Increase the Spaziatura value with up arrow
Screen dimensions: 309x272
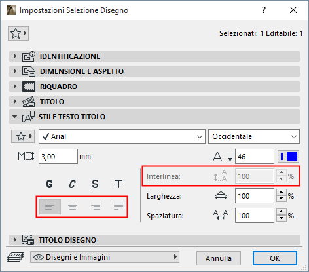coord(282,212)
